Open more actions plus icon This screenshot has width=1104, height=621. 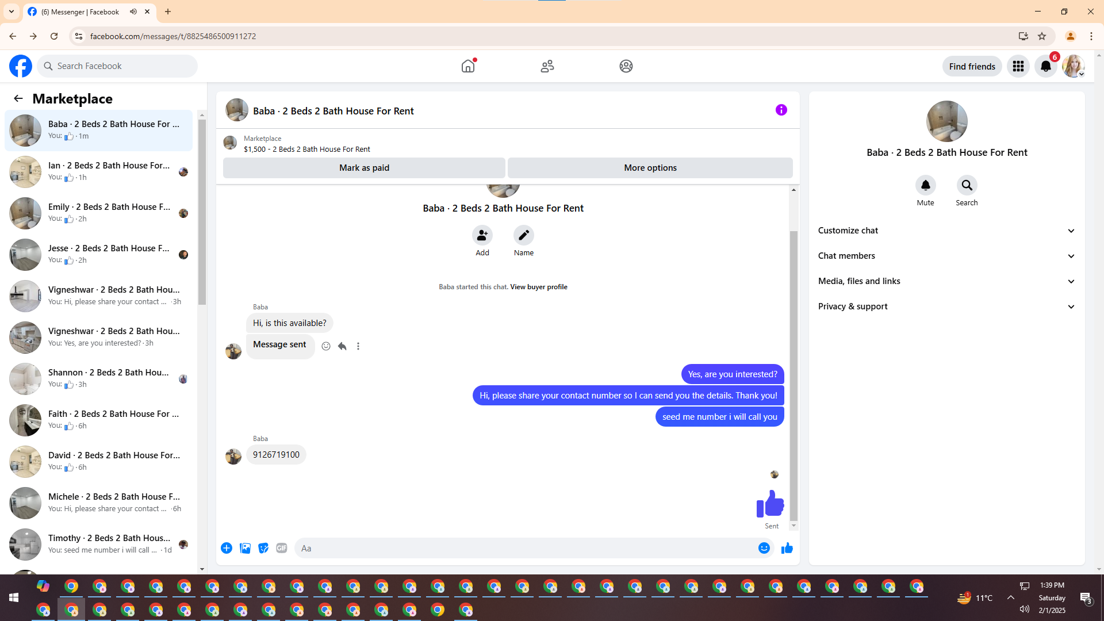(227, 548)
